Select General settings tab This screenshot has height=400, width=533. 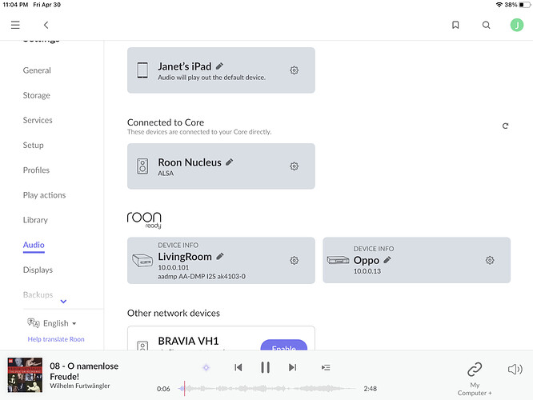(37, 70)
